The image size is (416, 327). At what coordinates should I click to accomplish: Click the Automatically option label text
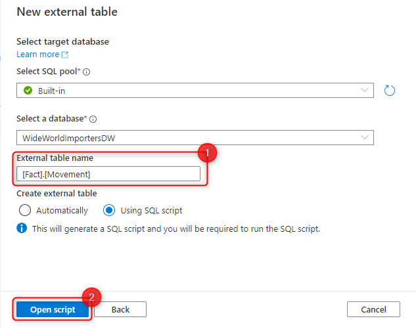tap(62, 210)
